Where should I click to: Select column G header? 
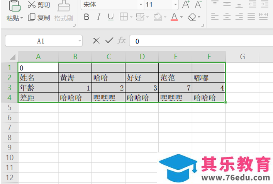[x=242, y=57]
